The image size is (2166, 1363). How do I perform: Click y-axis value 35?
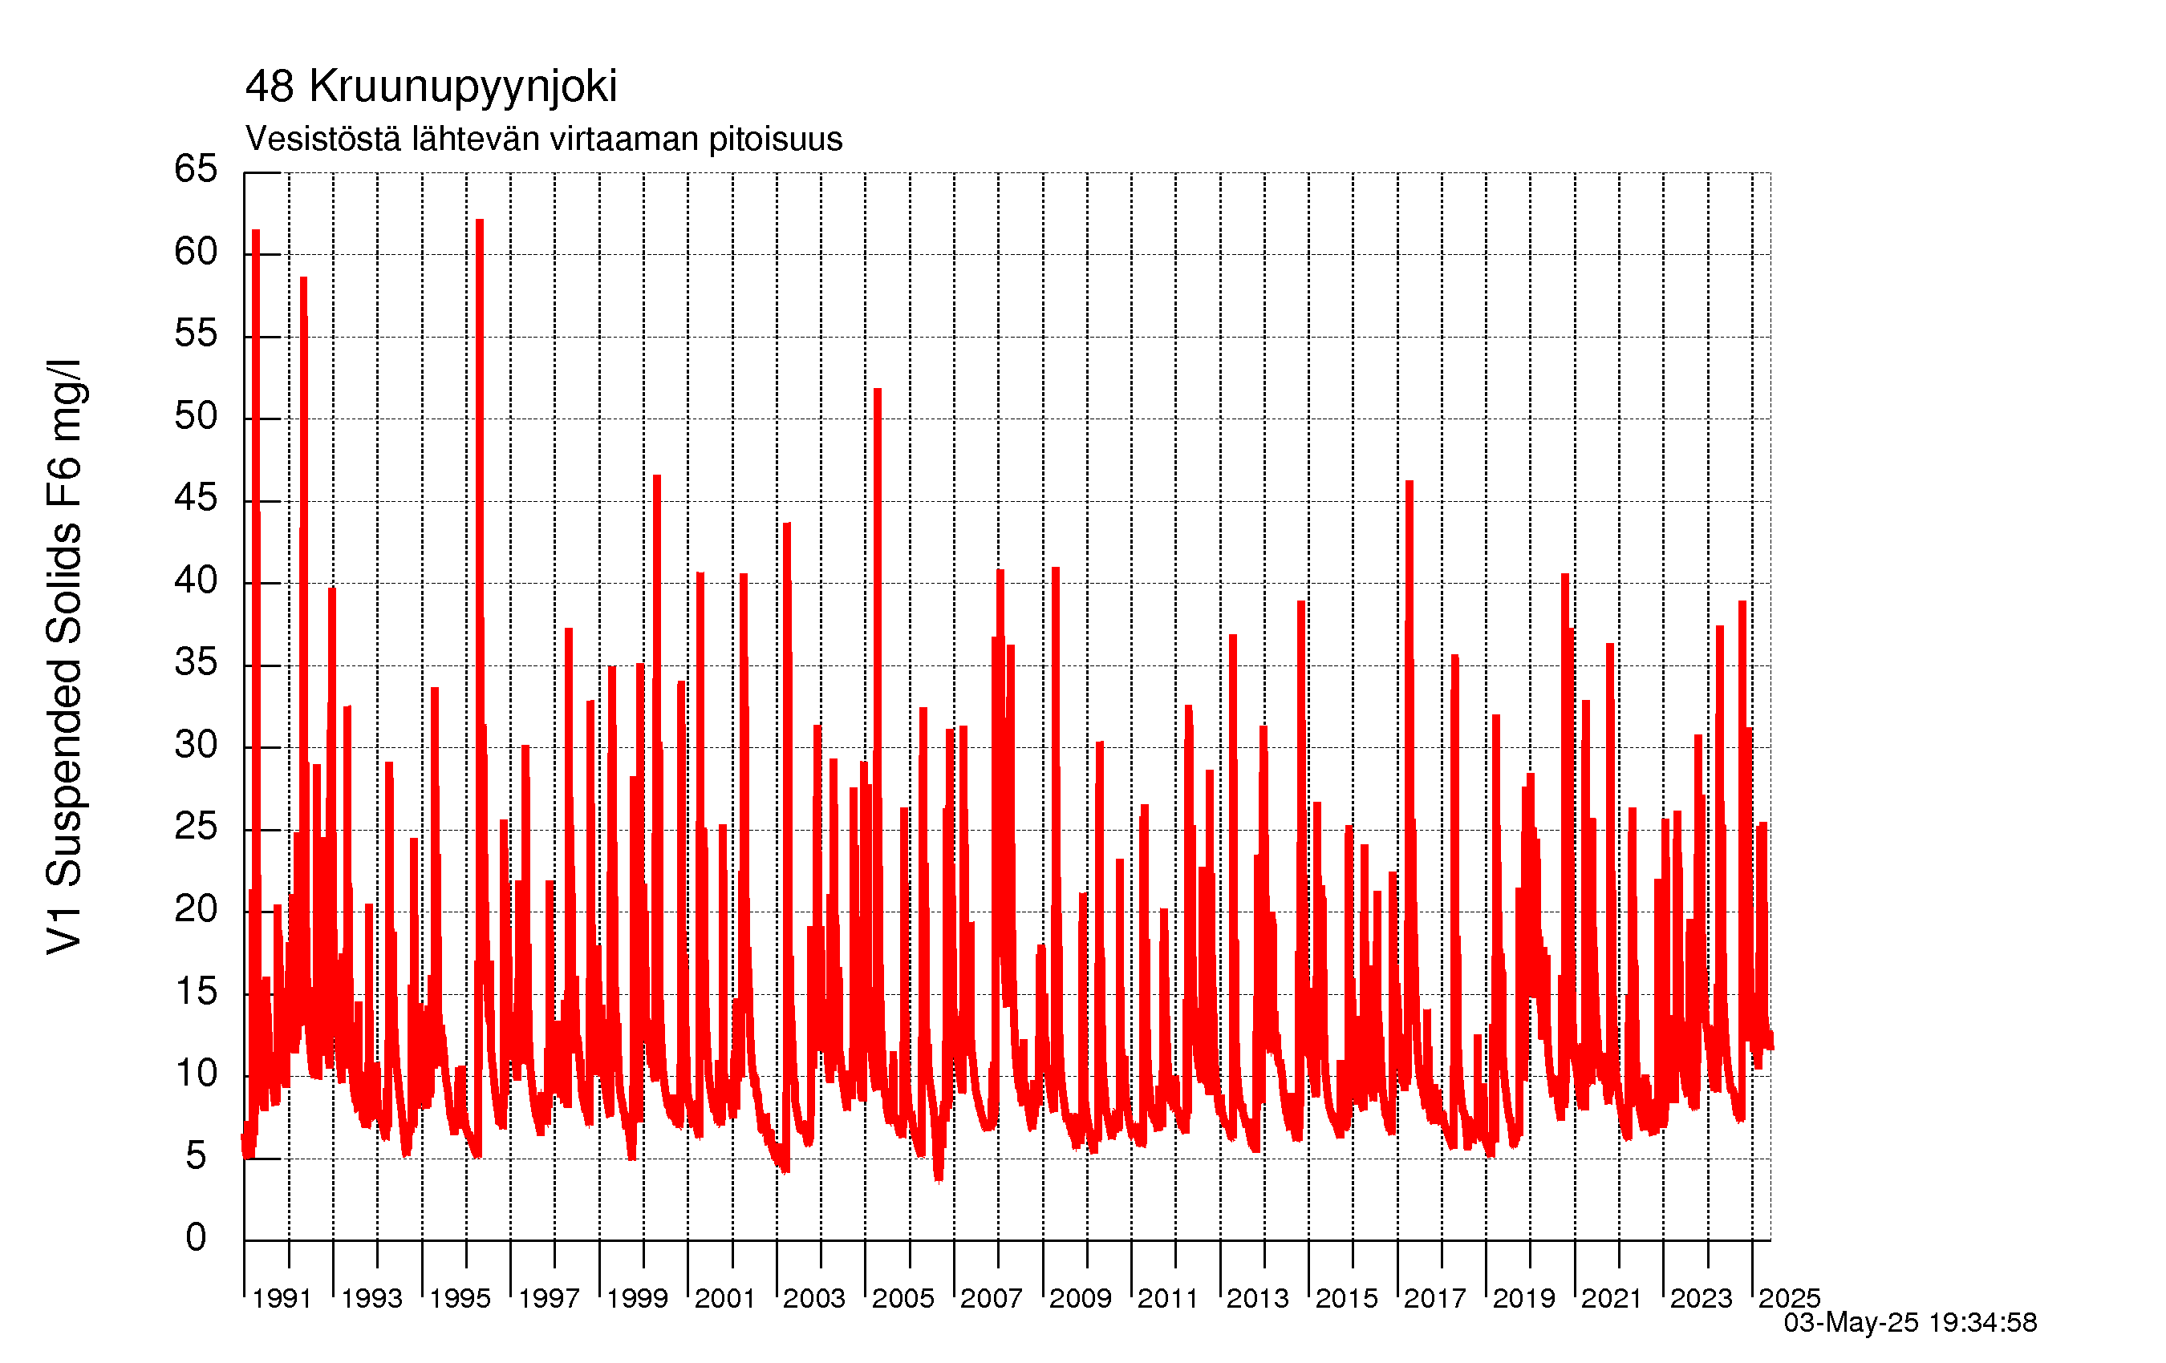[196, 662]
